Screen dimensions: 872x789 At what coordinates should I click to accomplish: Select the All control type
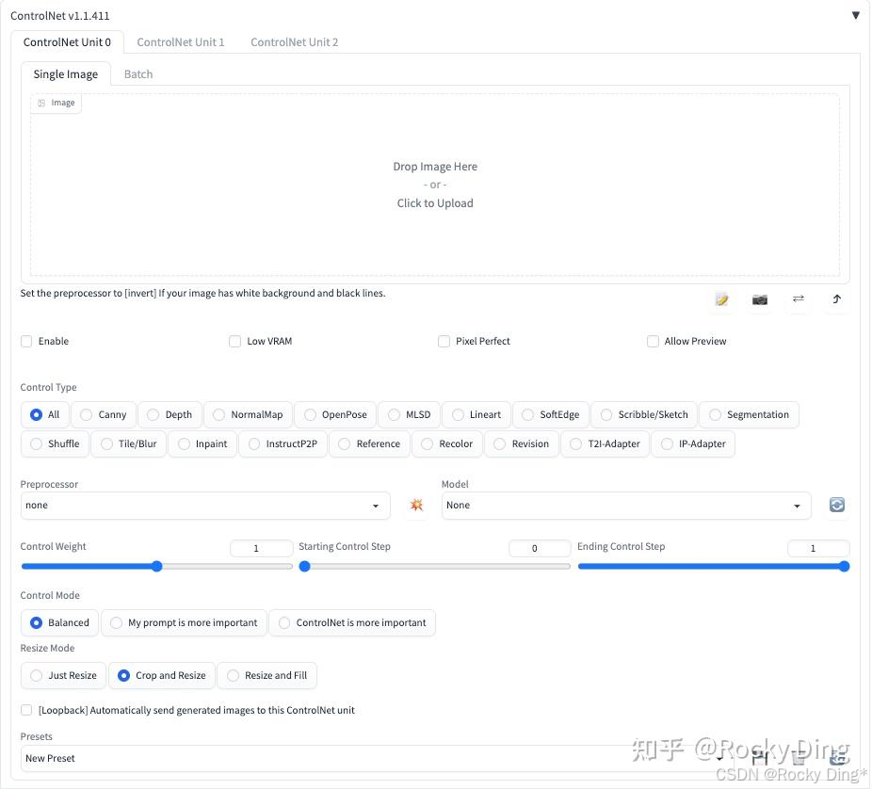click(x=44, y=415)
